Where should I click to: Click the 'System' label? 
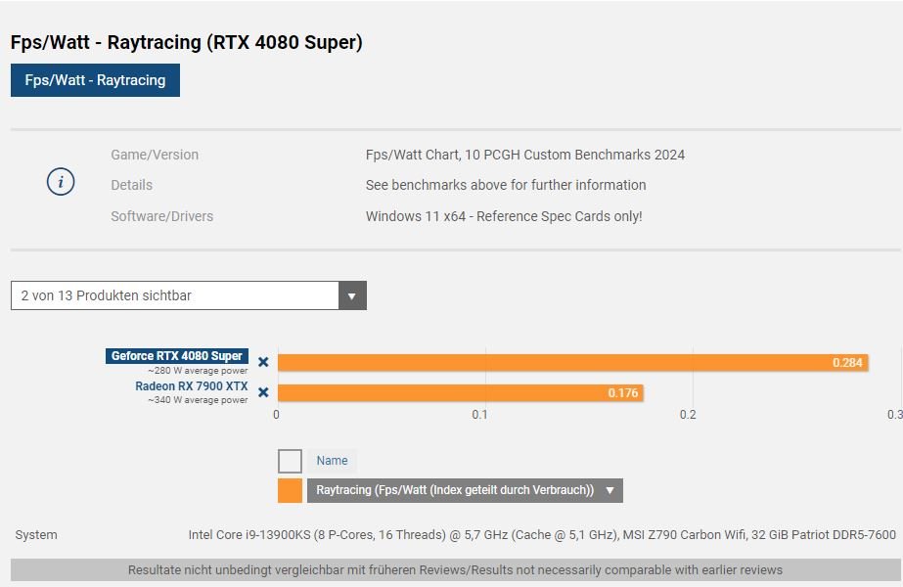(x=36, y=534)
